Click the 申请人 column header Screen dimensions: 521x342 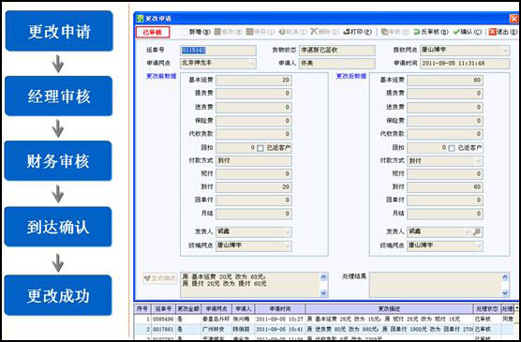(244, 309)
